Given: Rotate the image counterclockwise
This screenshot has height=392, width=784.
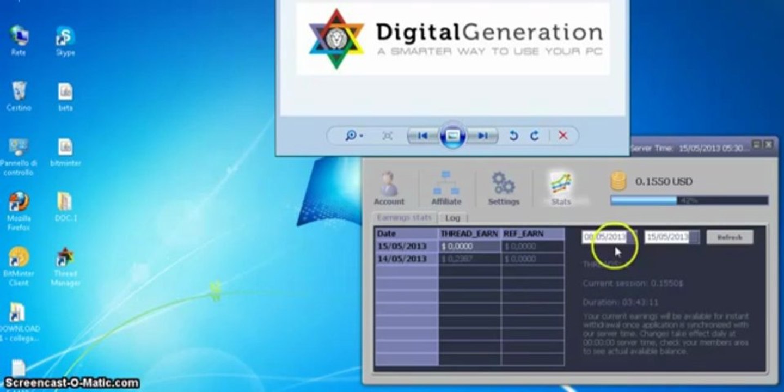Looking at the screenshot, I should pos(513,136).
